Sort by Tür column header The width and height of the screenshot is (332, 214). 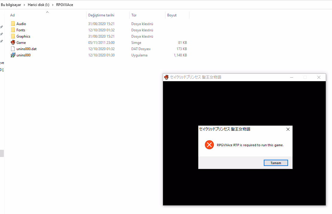(134, 15)
